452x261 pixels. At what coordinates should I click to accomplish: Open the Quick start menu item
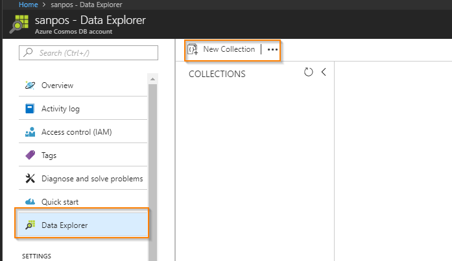click(x=83, y=201)
